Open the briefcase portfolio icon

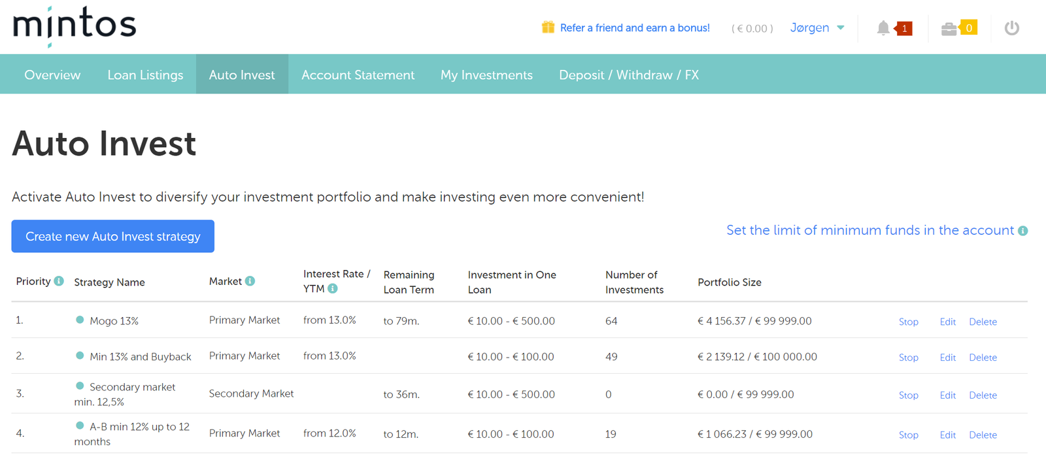coord(949,29)
